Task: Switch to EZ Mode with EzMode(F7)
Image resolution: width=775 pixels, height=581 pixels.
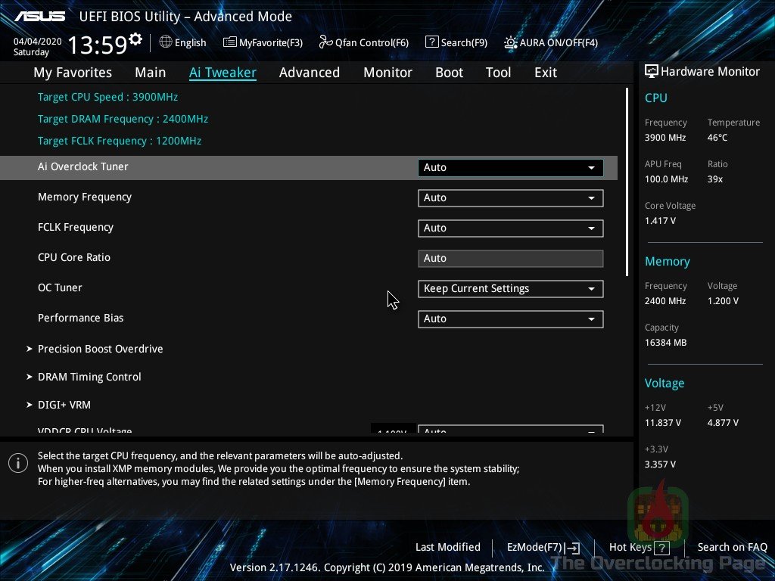Action: [537, 547]
